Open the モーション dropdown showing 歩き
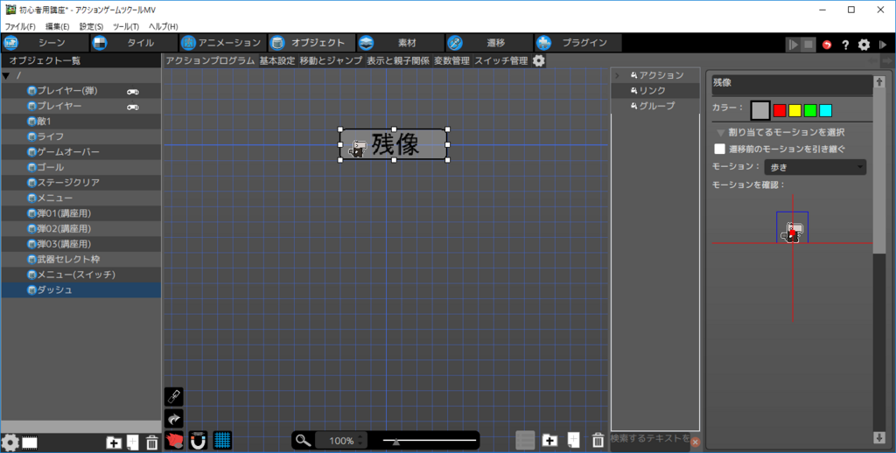Image resolution: width=896 pixels, height=453 pixels. tap(815, 167)
